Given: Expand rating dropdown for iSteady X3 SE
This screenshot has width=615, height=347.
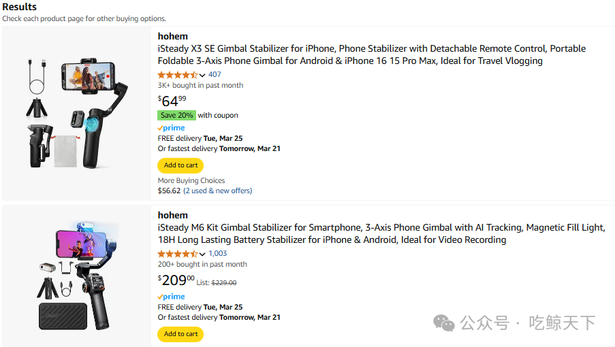Looking at the screenshot, I should 202,76.
